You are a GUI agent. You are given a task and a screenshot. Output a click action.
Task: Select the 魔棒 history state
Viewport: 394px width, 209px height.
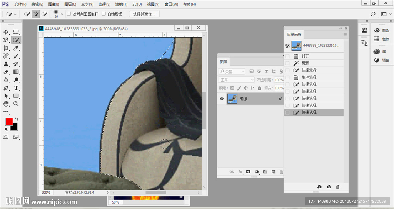coord(305,63)
